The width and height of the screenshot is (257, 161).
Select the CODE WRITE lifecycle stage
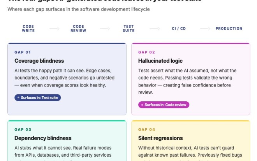point(28,28)
